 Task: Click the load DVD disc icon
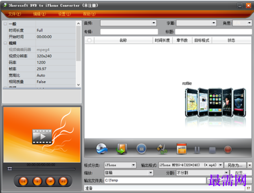pyautogui.click(x=102, y=149)
